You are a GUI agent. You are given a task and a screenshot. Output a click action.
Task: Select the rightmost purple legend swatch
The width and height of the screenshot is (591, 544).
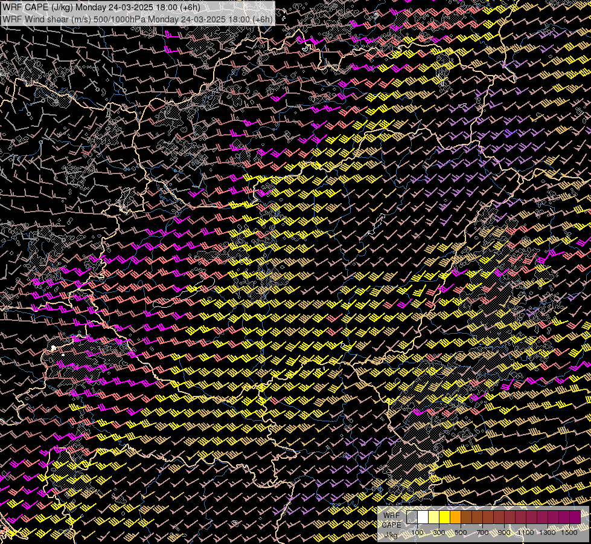575,517
